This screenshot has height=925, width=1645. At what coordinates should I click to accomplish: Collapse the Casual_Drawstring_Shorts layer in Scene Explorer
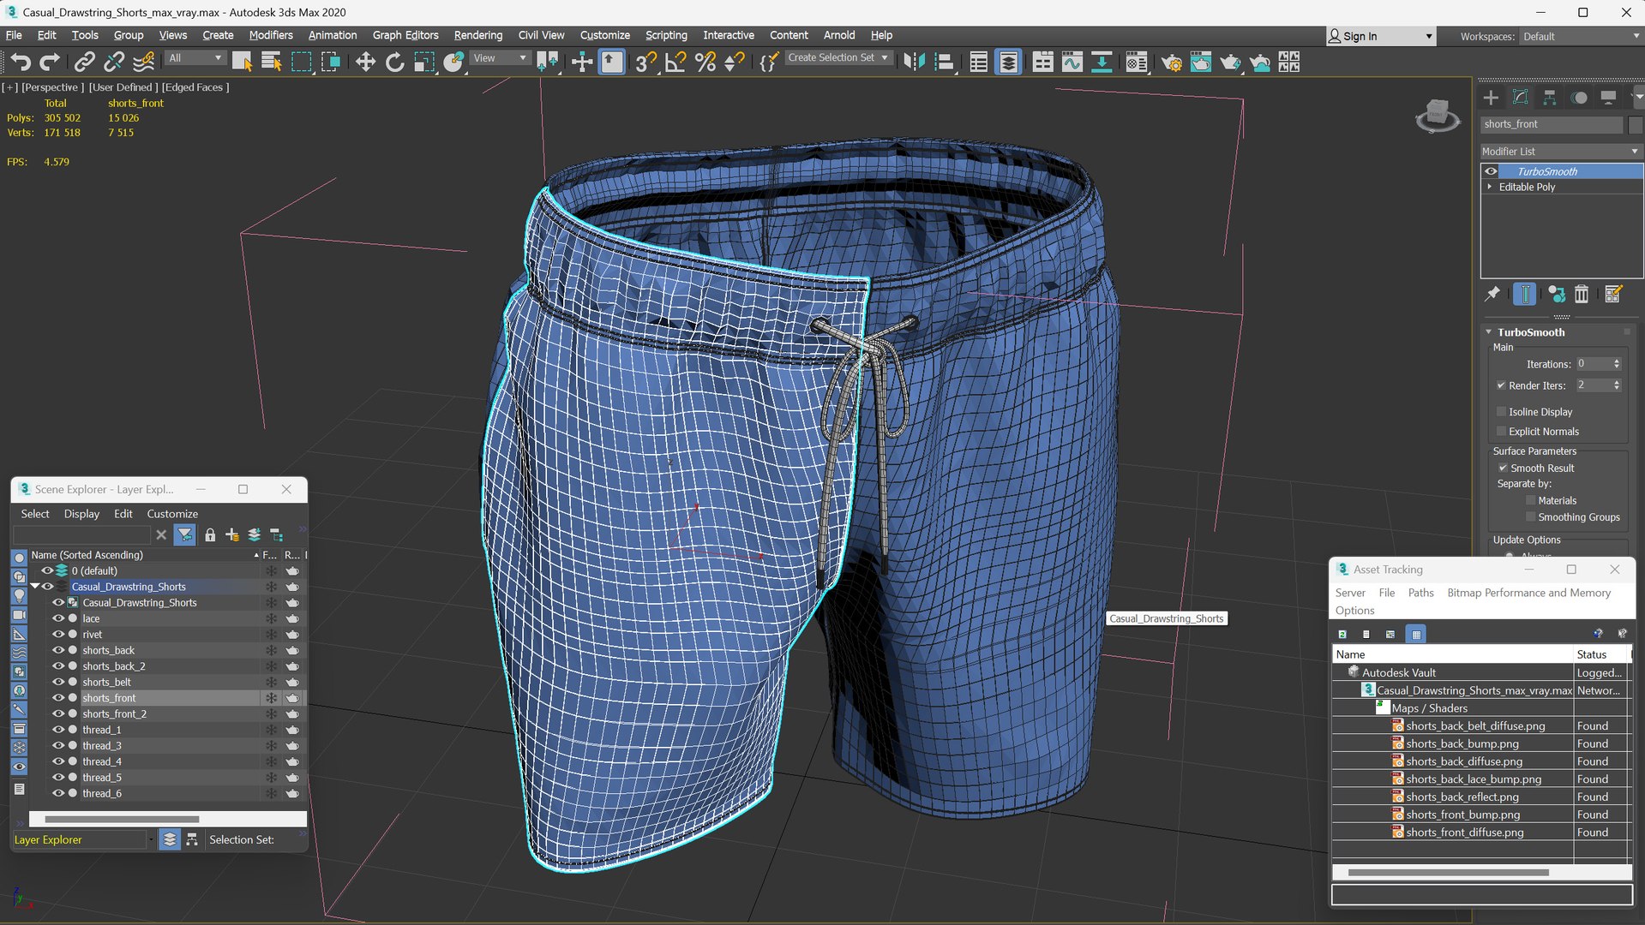coord(35,587)
